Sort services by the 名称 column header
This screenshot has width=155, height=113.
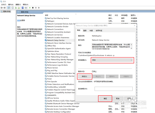pyautogui.click(x=46, y=15)
